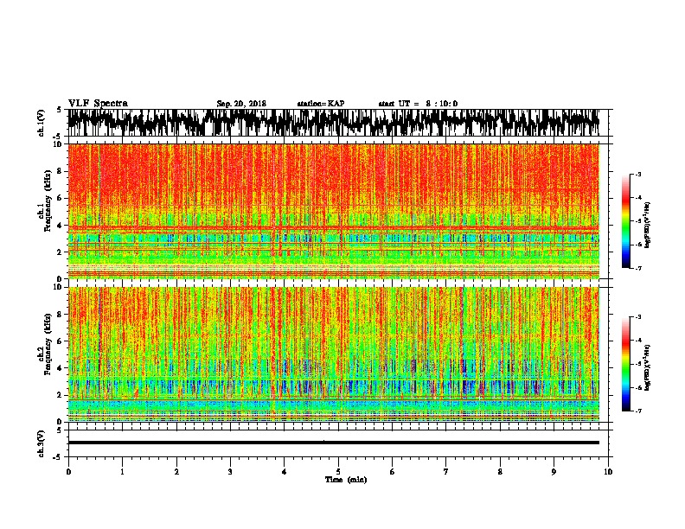
Task: Click the "station=KAP" header text
Action: pyautogui.click(x=321, y=104)
